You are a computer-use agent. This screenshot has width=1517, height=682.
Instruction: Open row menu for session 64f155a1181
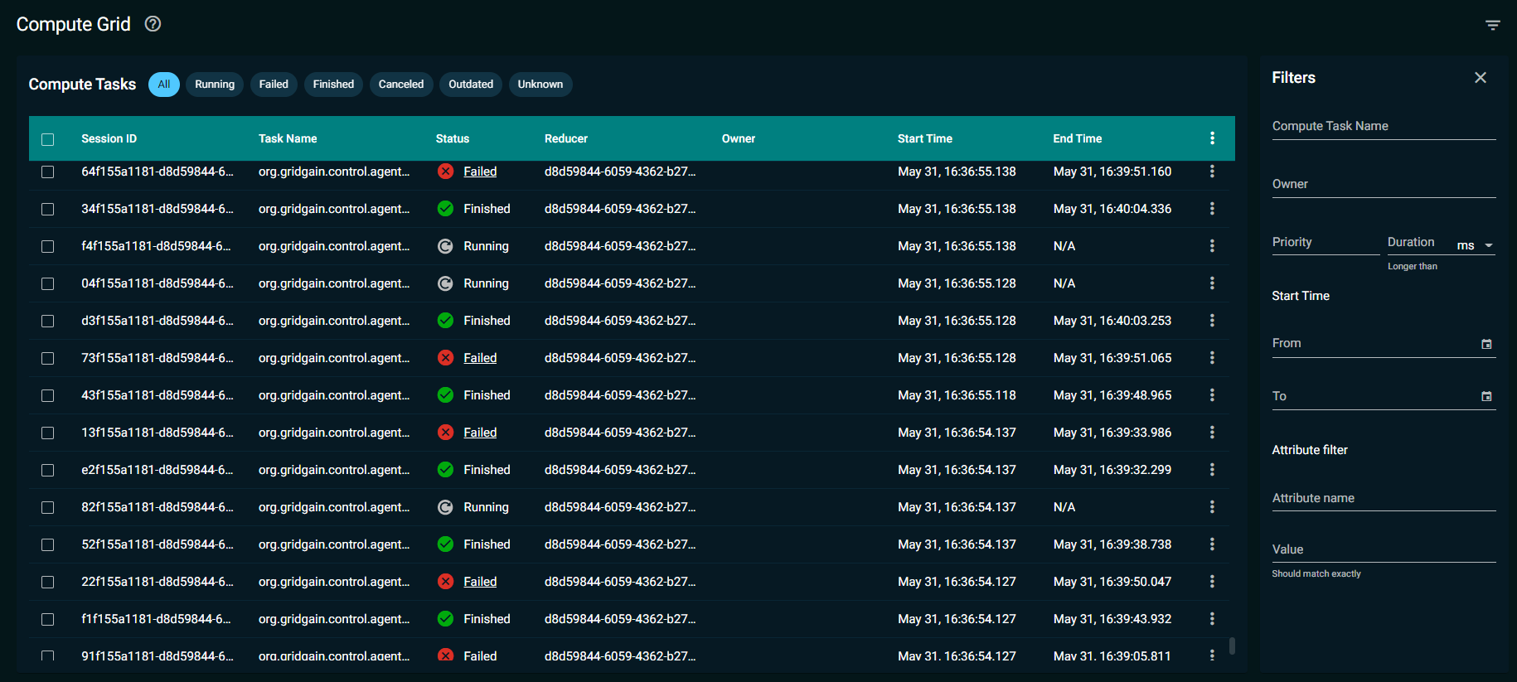[x=1212, y=172]
